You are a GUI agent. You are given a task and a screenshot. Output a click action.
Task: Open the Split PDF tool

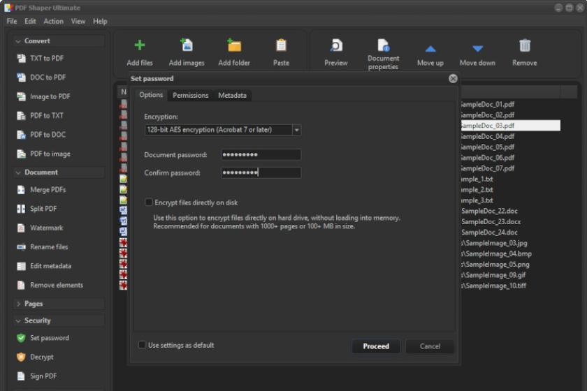point(43,209)
